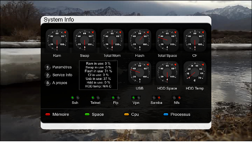
Task: Click the green Space button
Action: (x=94, y=114)
